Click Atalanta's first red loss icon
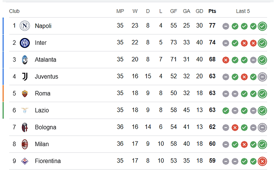 click(x=226, y=60)
